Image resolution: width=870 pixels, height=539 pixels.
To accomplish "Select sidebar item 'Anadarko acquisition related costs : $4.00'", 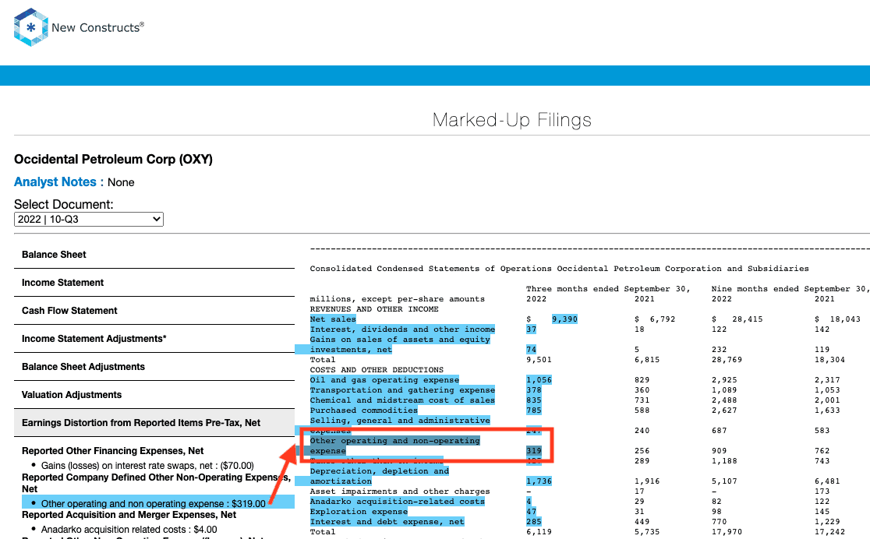I will tap(129, 530).
